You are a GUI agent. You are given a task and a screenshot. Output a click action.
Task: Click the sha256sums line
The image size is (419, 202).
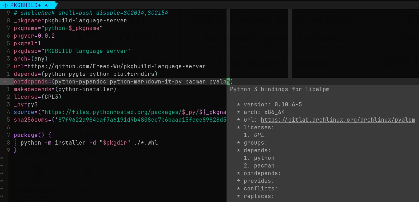click(x=120, y=120)
